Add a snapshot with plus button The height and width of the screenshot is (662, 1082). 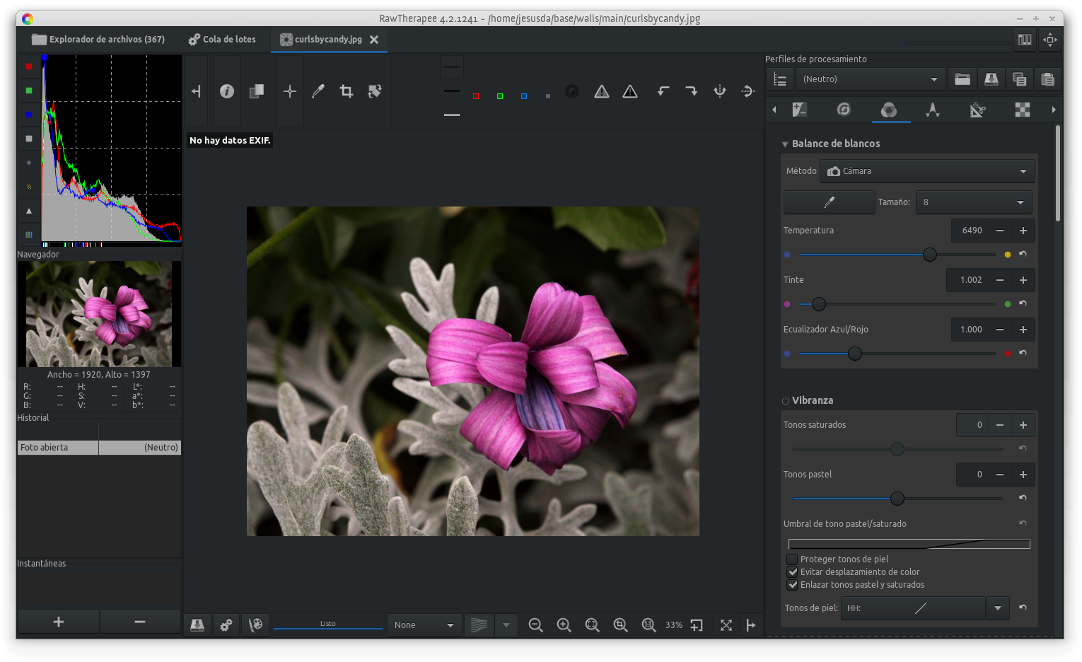click(59, 622)
